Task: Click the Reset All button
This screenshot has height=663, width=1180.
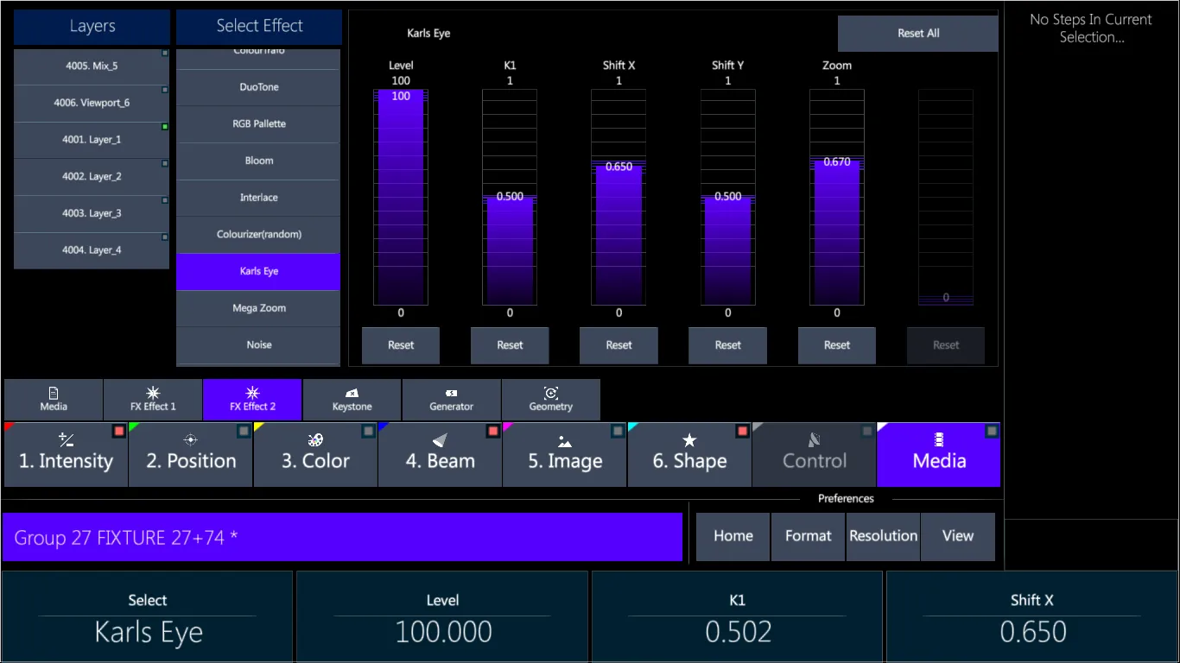Action: pos(918,34)
